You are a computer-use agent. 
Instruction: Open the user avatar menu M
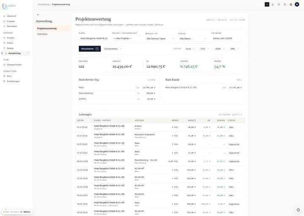click(297, 4)
